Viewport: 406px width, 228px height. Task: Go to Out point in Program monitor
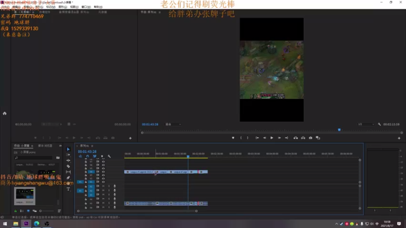point(286,138)
